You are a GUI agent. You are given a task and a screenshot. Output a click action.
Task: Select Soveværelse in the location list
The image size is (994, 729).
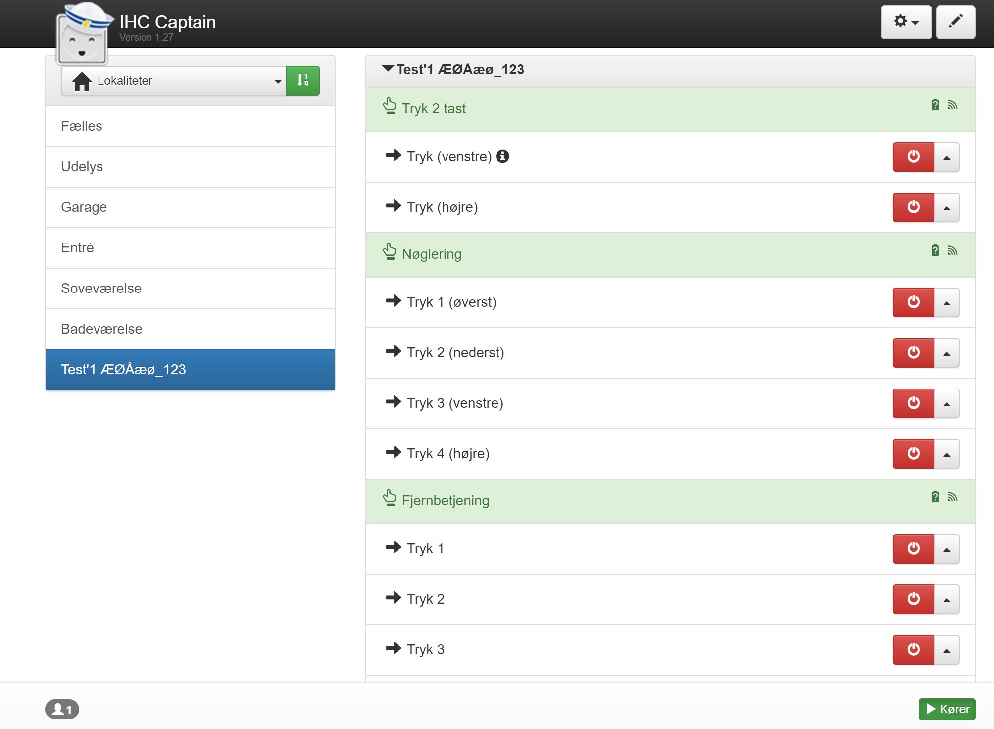[190, 289]
